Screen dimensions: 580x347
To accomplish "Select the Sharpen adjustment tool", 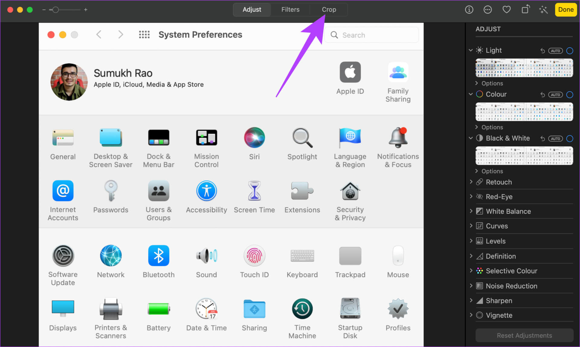I will click(499, 301).
